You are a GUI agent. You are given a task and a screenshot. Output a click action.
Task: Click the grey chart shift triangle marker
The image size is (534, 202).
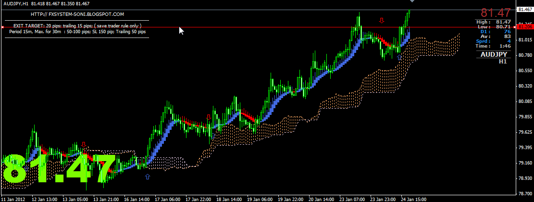click(x=411, y=2)
